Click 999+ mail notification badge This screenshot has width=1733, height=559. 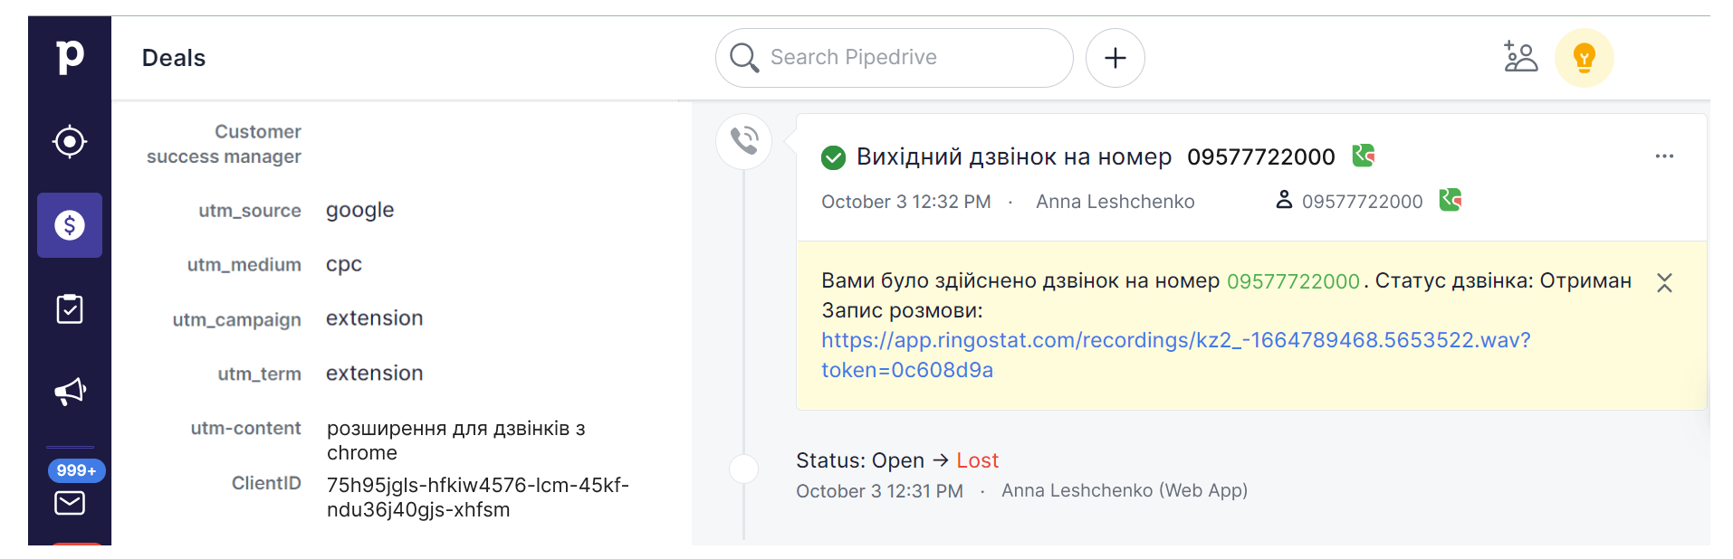pyautogui.click(x=76, y=470)
